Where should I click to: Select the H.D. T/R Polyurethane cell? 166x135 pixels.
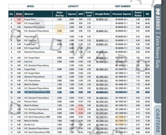[34, 113]
